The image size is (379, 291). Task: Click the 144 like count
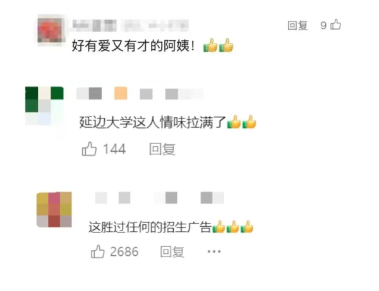coord(114,149)
